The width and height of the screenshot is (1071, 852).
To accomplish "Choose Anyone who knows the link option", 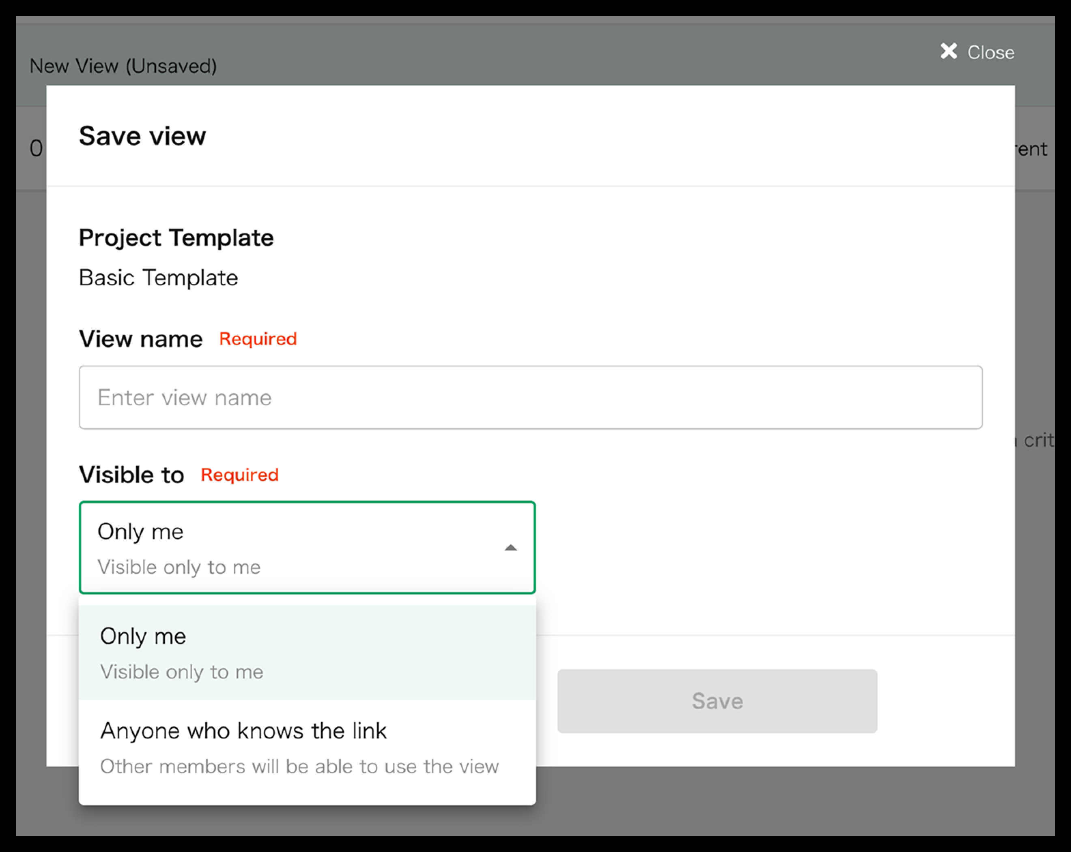I will [243, 732].
